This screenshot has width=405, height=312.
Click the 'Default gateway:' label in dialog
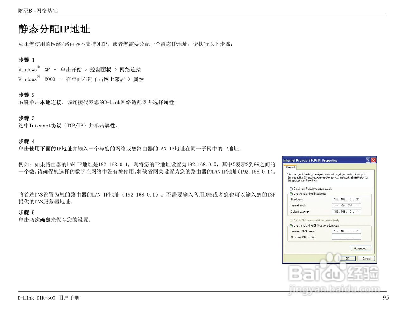click(300, 212)
